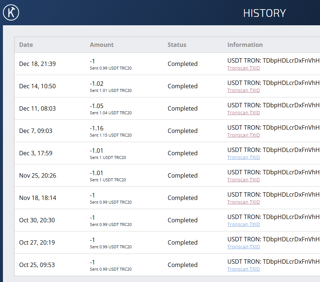Open Tronscan TXID for Dec 3 transaction
The height and width of the screenshot is (282, 320).
[x=243, y=157]
